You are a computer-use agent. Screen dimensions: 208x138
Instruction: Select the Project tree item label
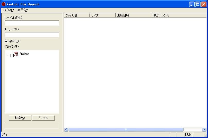(x=24, y=54)
